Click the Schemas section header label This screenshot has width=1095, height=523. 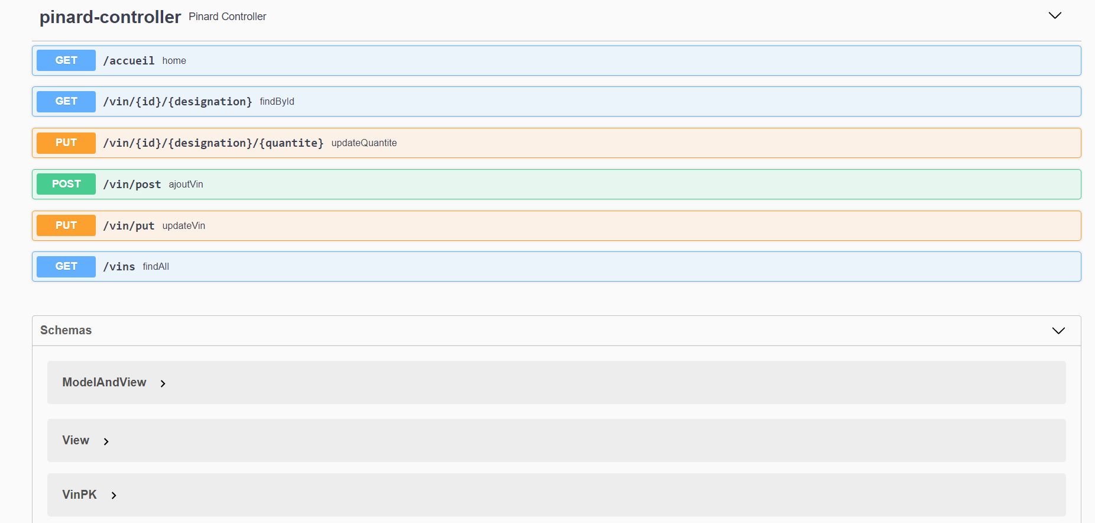point(66,331)
